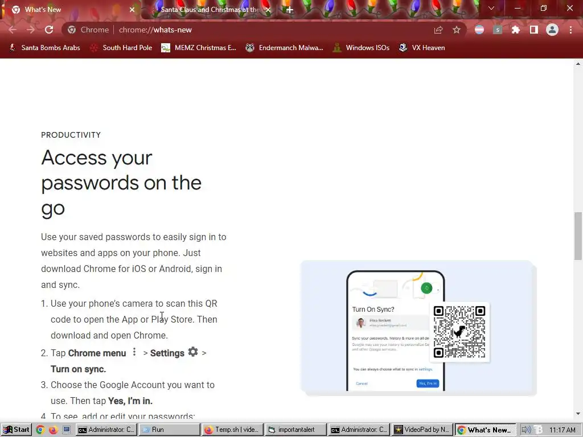Viewport: 583px width, 437px height.
Task: Click the three-dot Chrome menu icon in step 2
Action: (134, 352)
